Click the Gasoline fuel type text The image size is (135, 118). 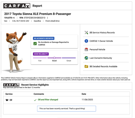(x=37, y=21)
